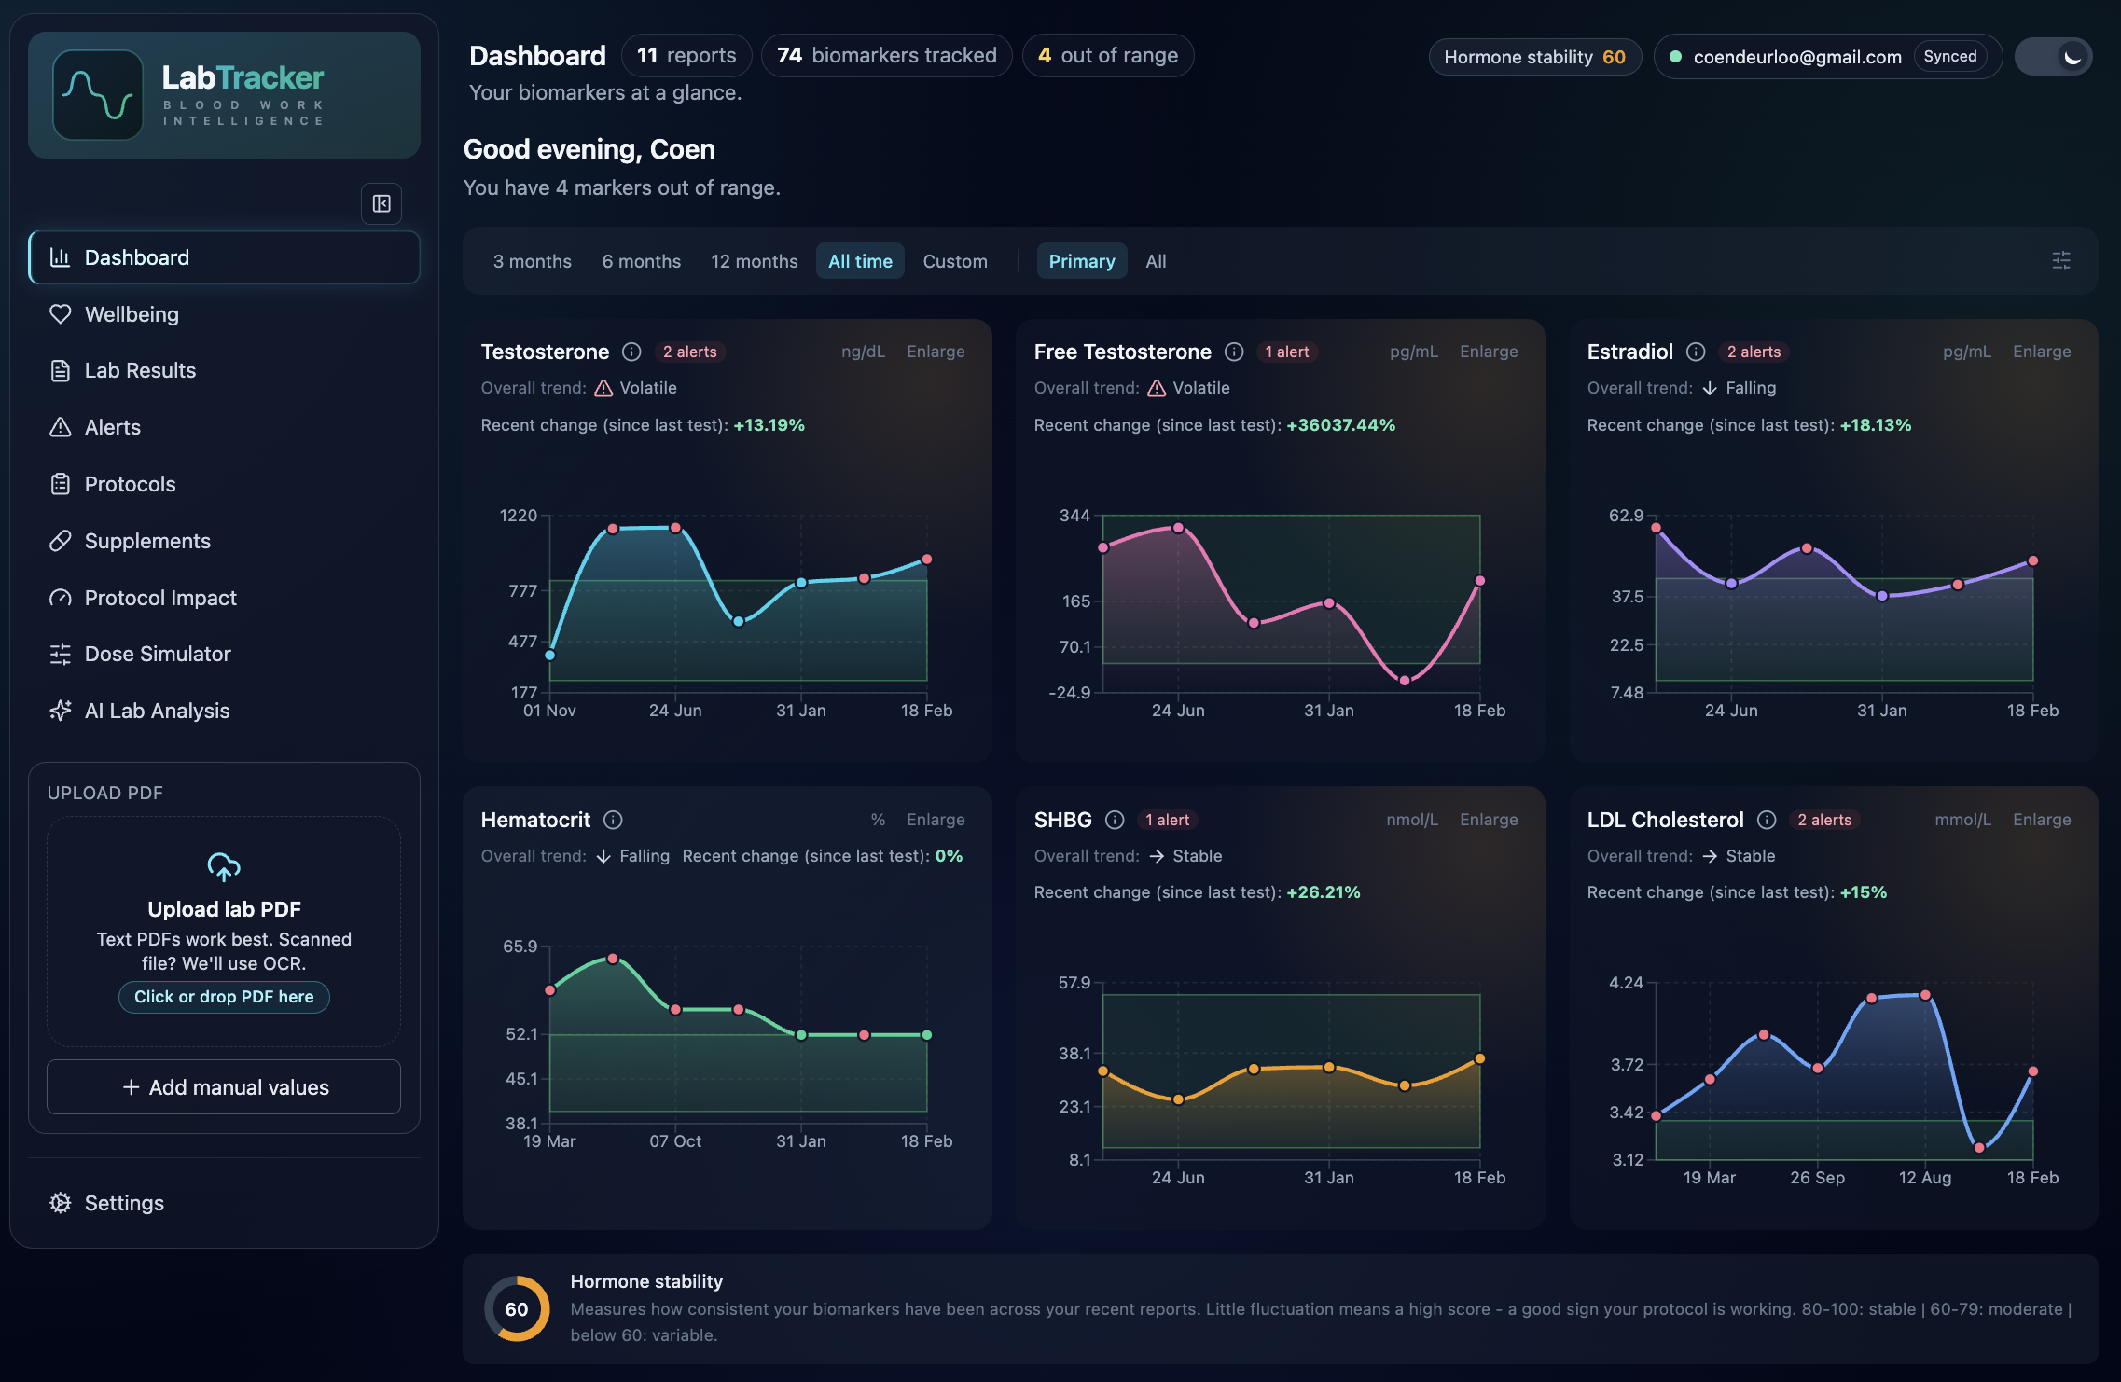Viewport: 2121px width, 1382px height.
Task: Switch to the 3 months view
Action: [x=532, y=261]
